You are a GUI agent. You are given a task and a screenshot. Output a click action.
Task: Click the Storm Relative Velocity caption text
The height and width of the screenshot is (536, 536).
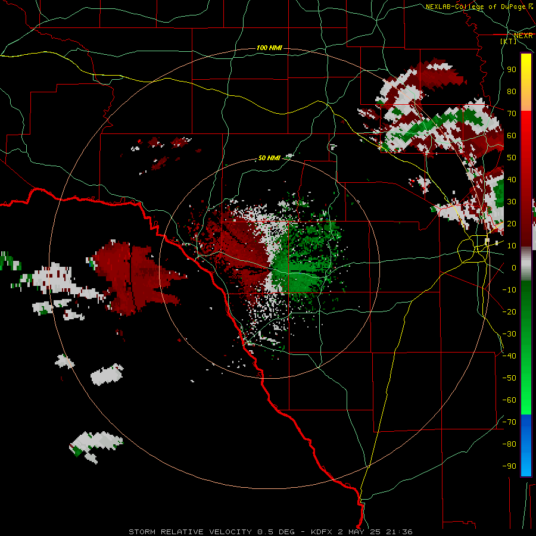point(270,532)
